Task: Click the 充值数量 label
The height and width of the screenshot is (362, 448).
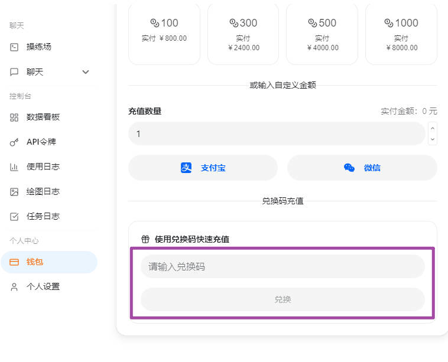Action: click(x=145, y=111)
